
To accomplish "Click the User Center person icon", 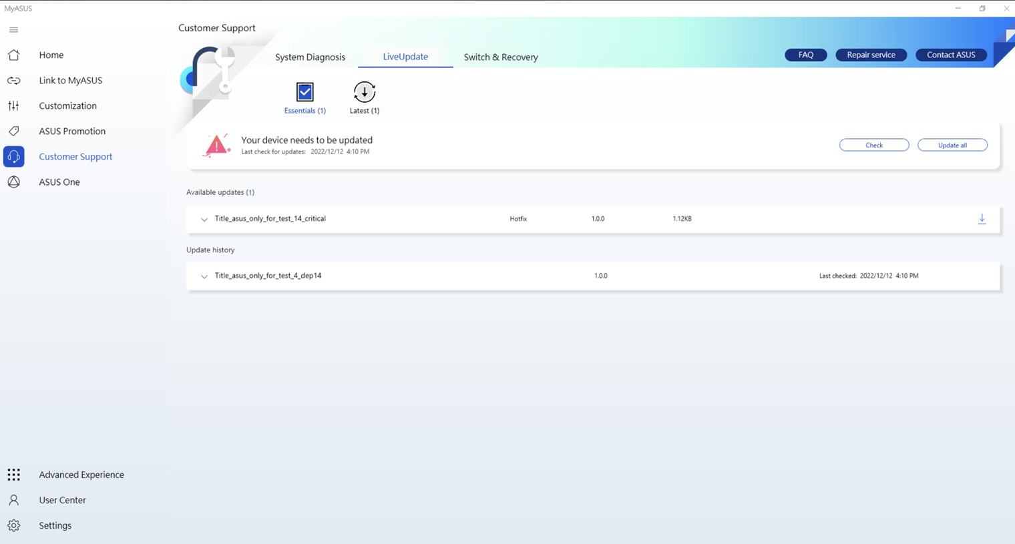I will (x=13, y=500).
